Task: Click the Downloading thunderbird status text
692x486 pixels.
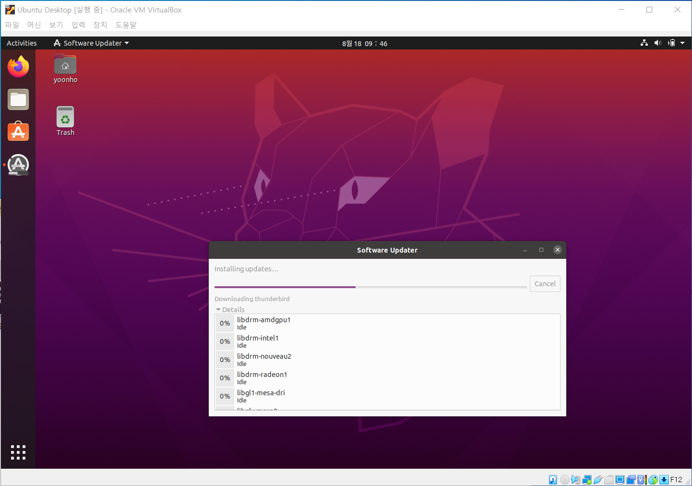Action: [252, 299]
